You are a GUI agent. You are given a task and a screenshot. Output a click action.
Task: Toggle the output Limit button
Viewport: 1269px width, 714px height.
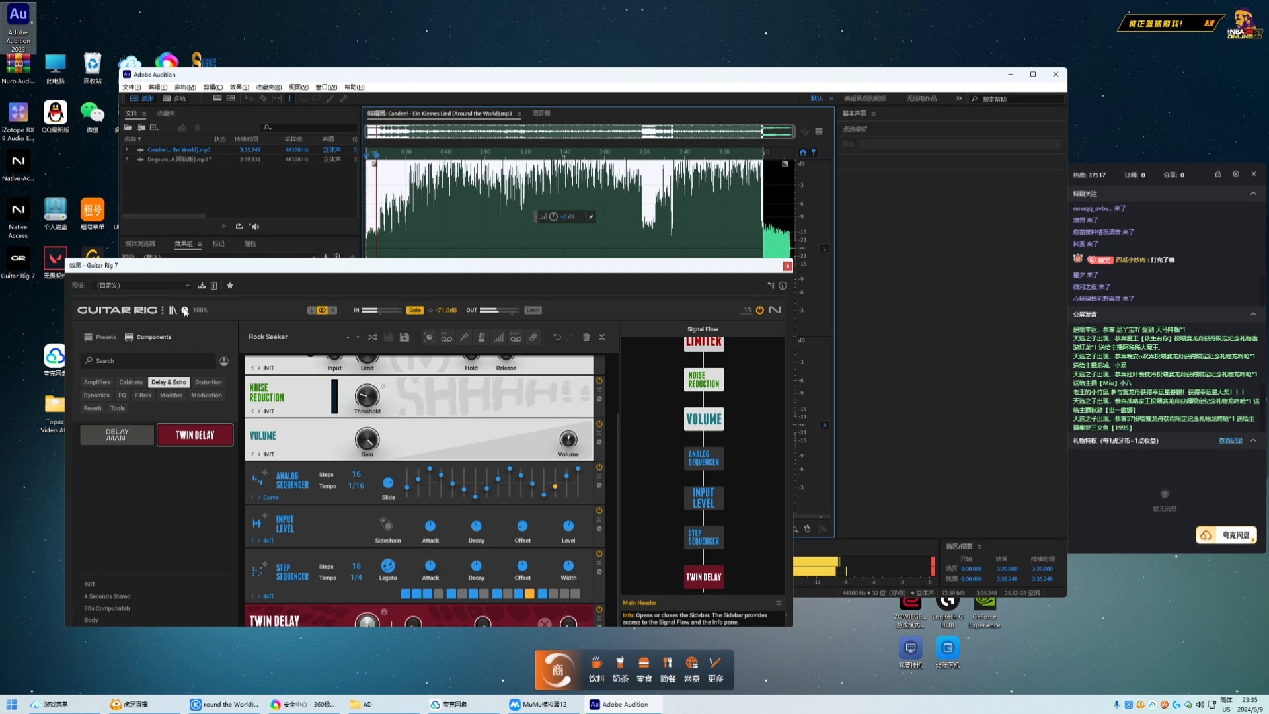(x=533, y=310)
